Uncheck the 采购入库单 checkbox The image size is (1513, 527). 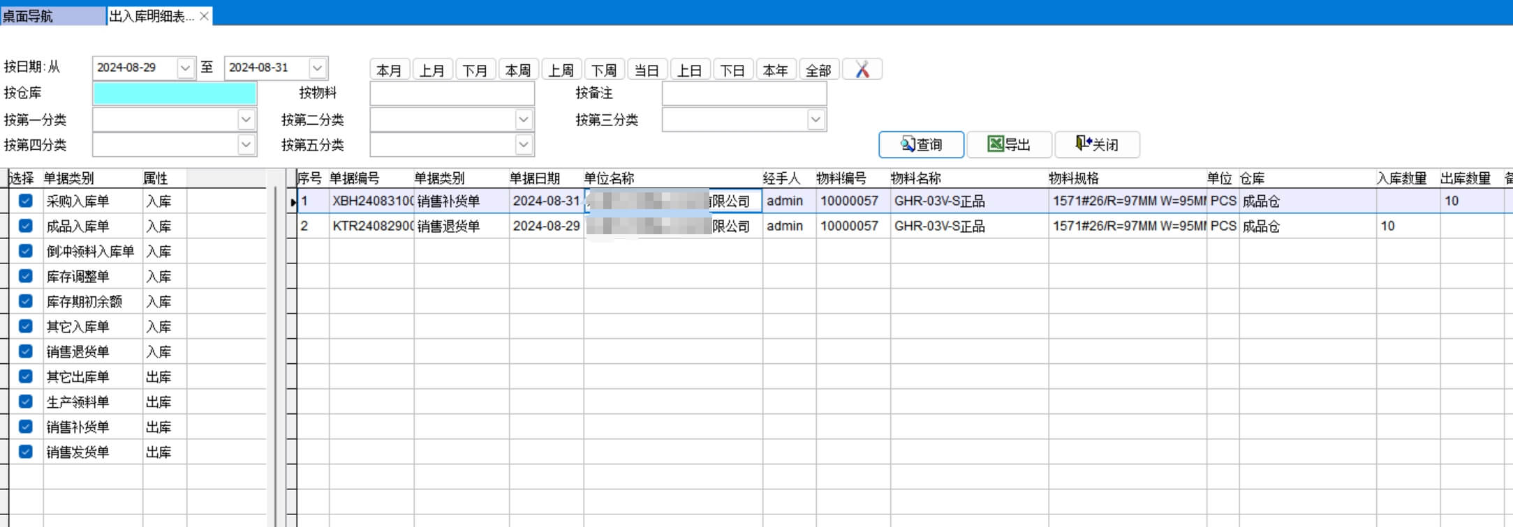tap(26, 201)
